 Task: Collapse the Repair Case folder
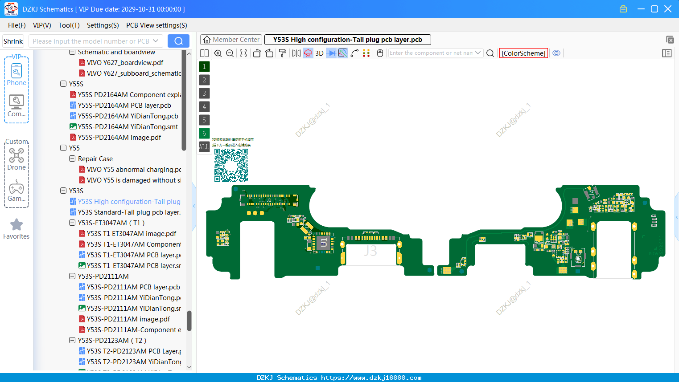[x=72, y=158]
